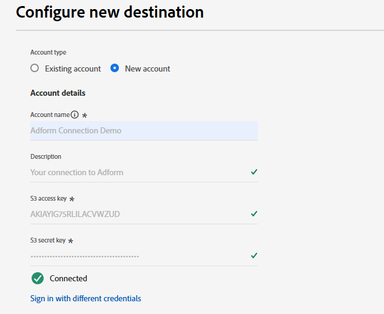384x314 pixels.
Task: Click the Connected status text
Action: pyautogui.click(x=69, y=278)
